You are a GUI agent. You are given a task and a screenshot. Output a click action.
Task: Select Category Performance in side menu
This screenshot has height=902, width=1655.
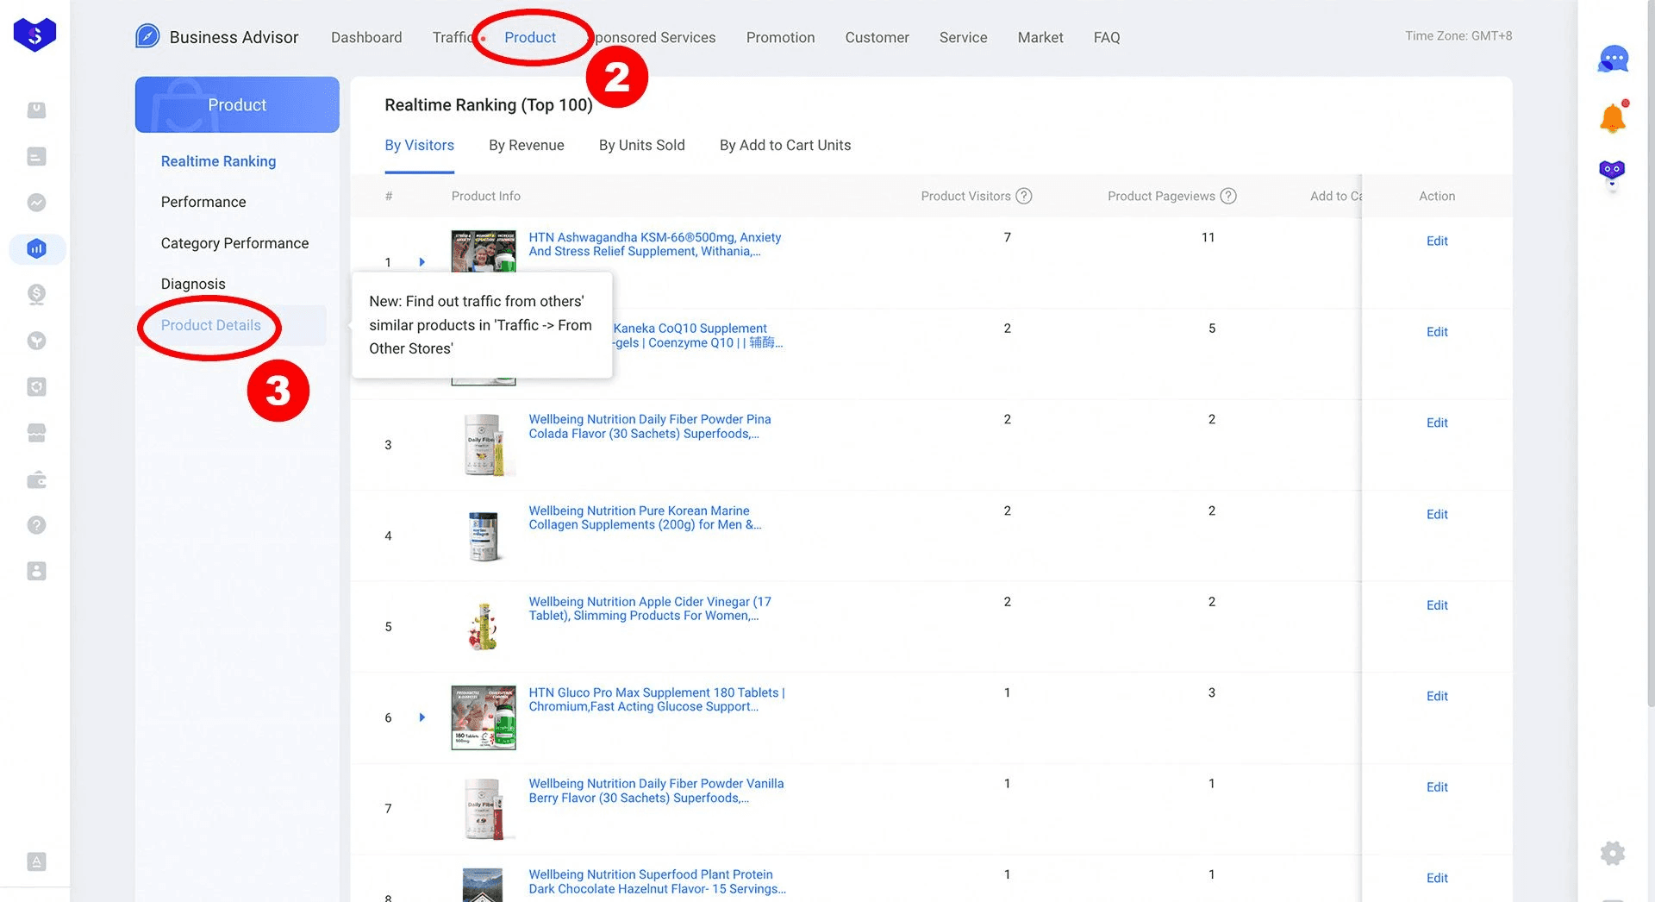[x=234, y=243]
